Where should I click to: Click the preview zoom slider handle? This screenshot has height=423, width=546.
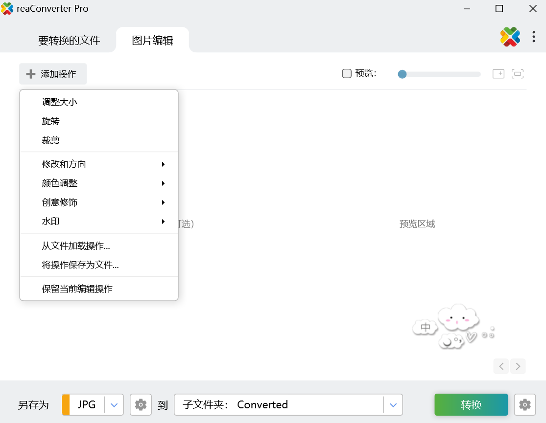tap(402, 74)
